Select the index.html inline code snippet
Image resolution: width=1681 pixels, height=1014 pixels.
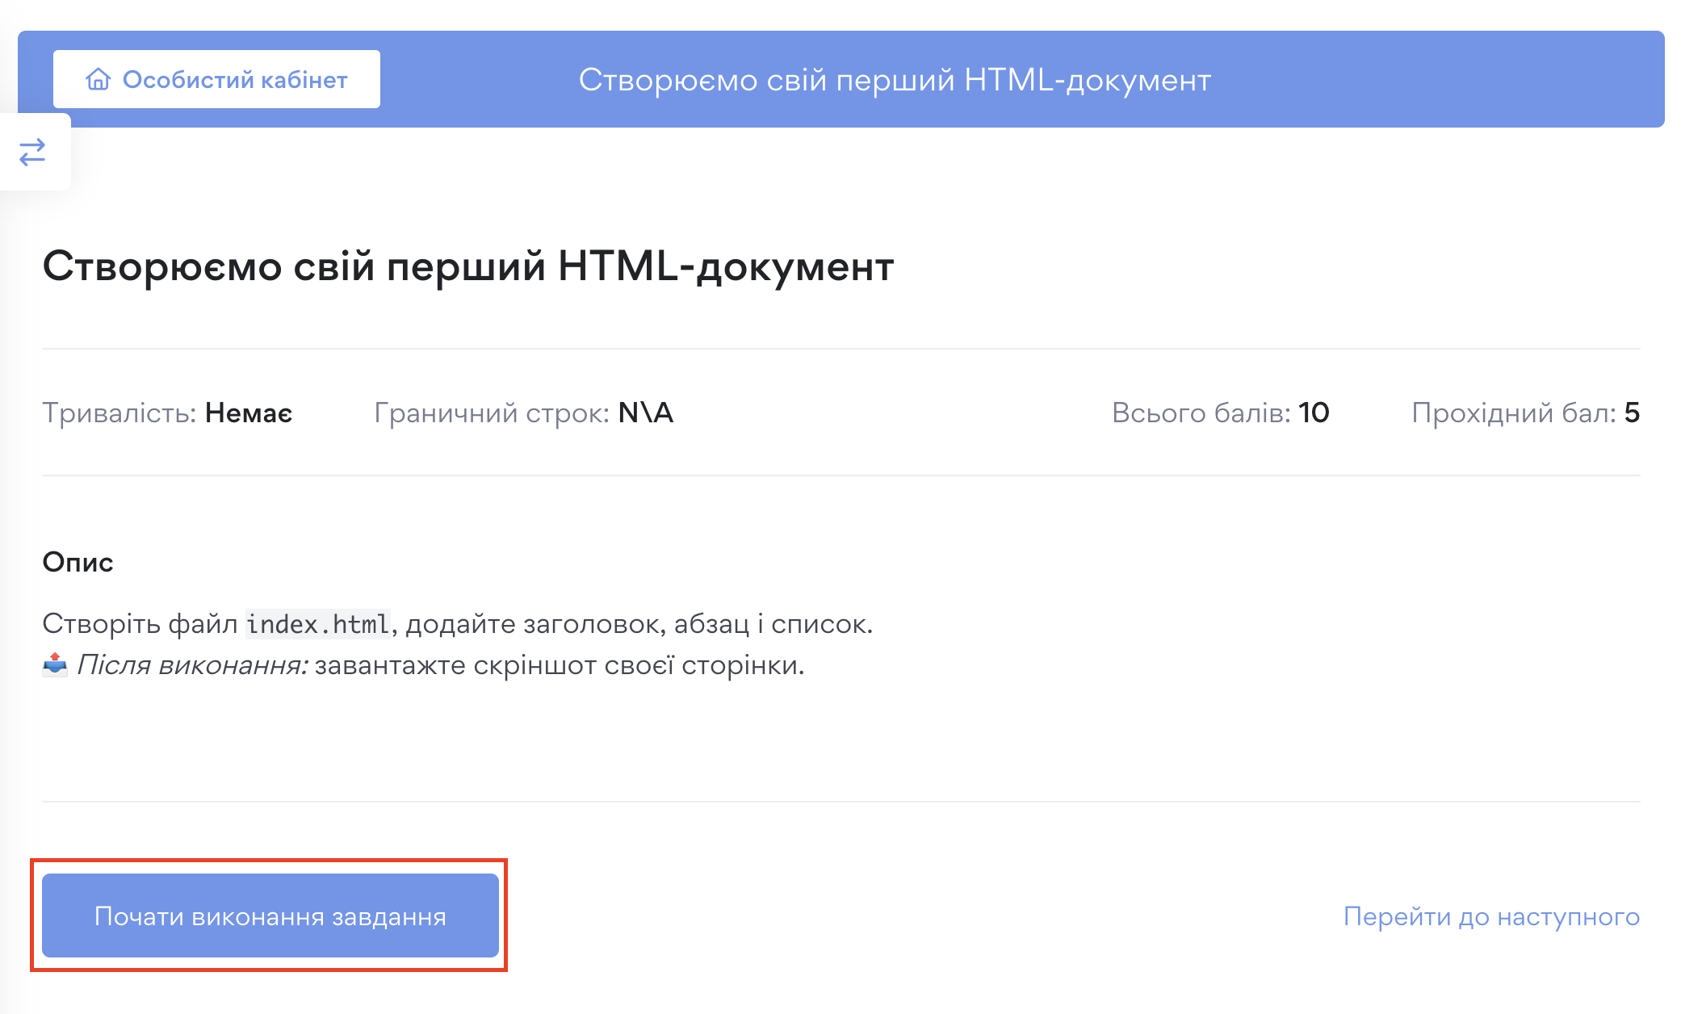tap(318, 622)
